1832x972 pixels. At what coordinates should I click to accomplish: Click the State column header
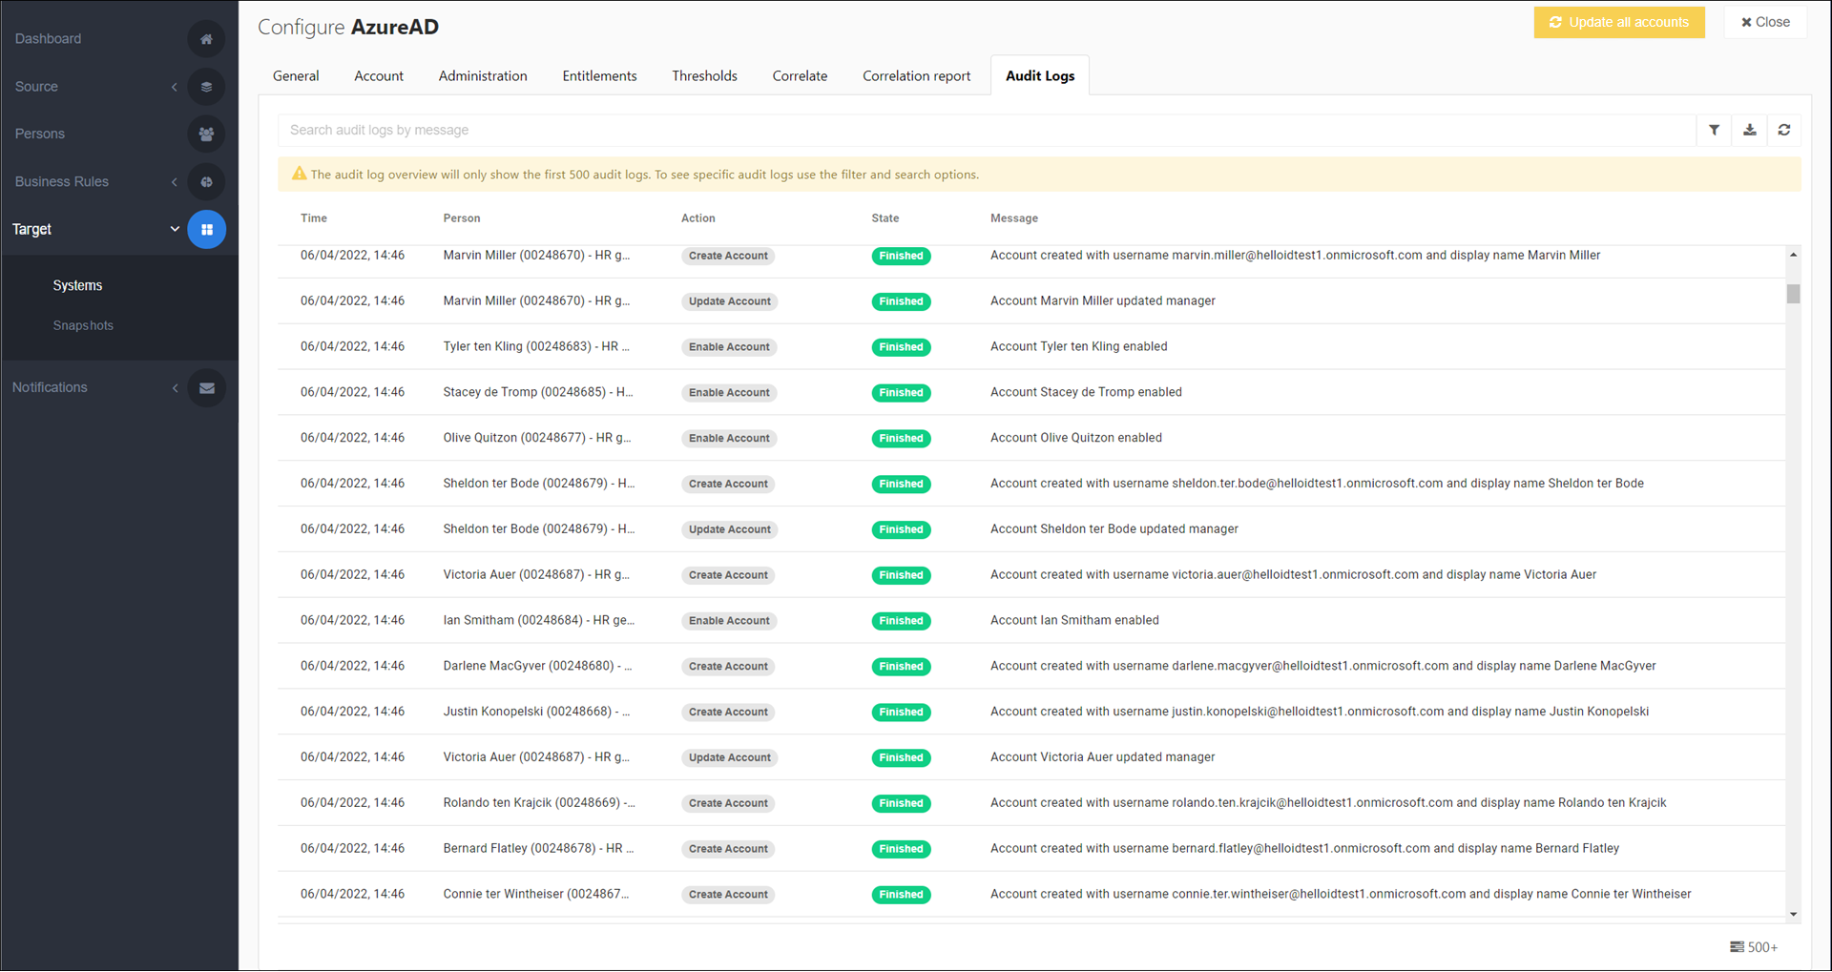tap(885, 218)
